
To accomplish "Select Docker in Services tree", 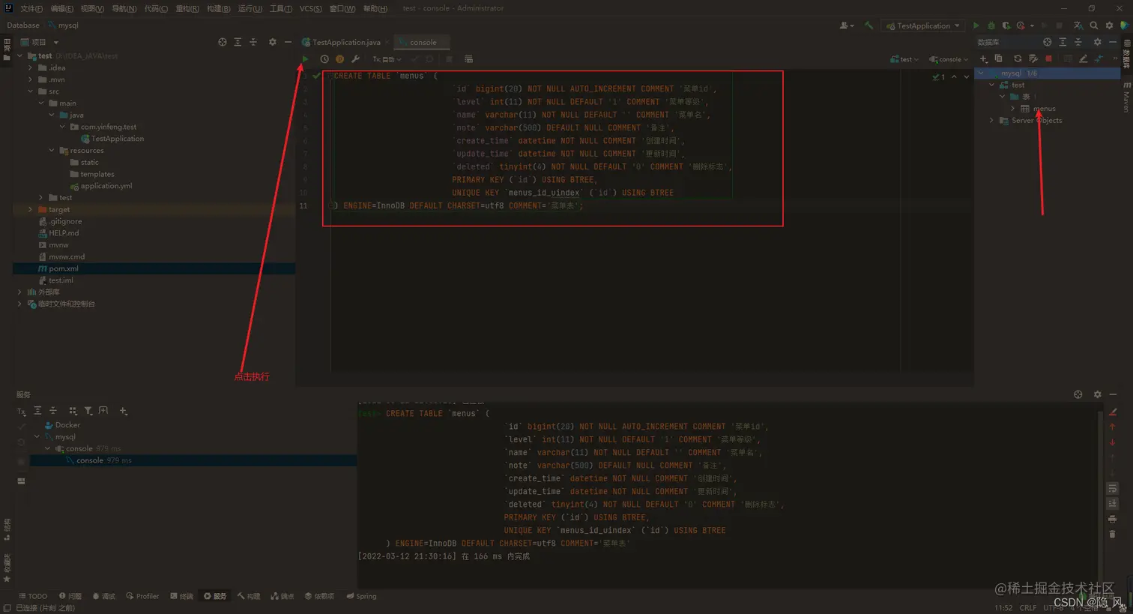I will click(62, 425).
